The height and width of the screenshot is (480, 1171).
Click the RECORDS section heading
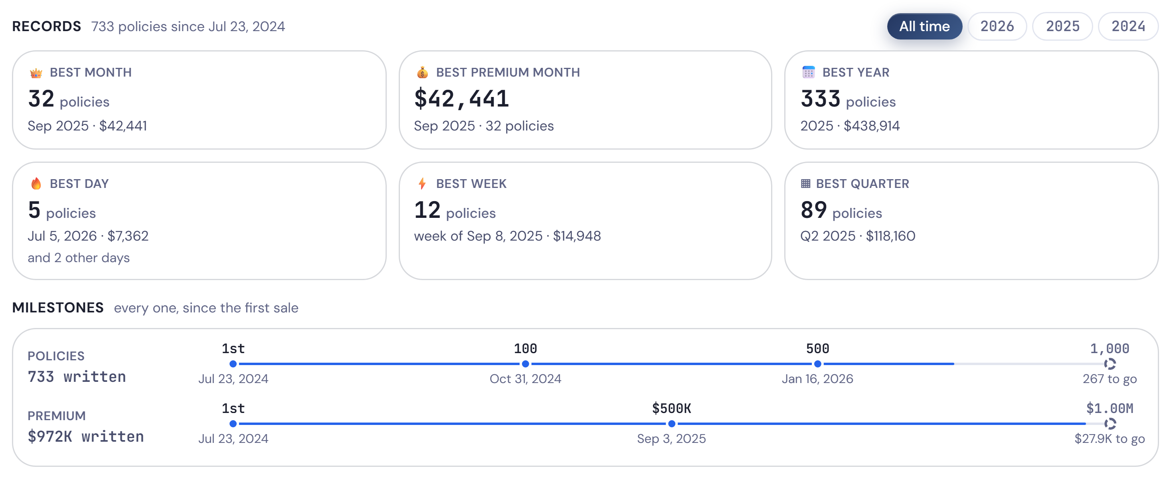point(46,26)
